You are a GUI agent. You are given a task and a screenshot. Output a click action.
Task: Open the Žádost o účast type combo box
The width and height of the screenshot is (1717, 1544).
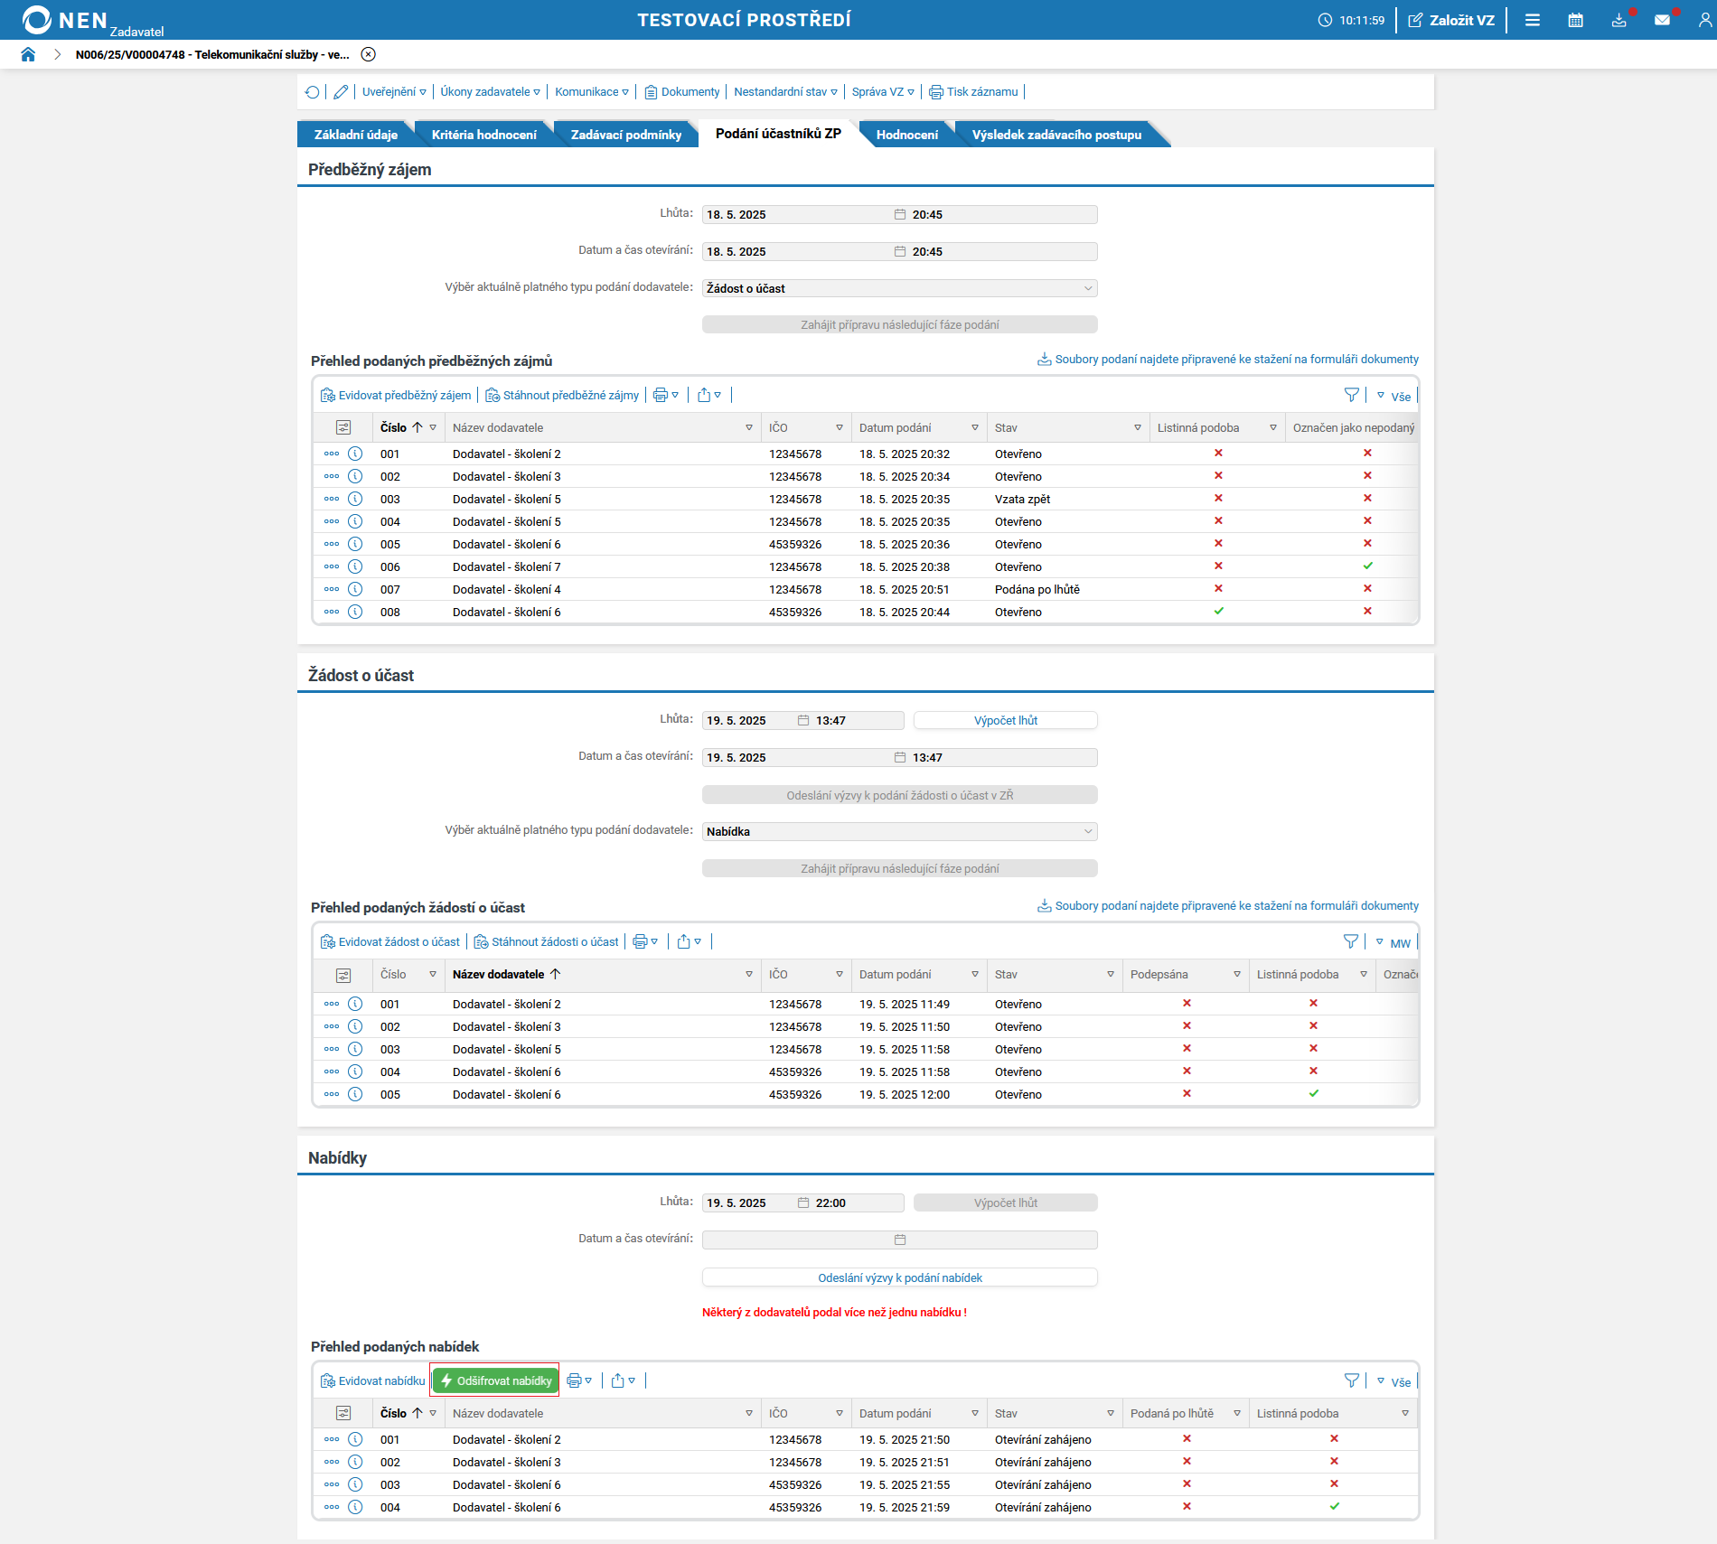coord(899,288)
